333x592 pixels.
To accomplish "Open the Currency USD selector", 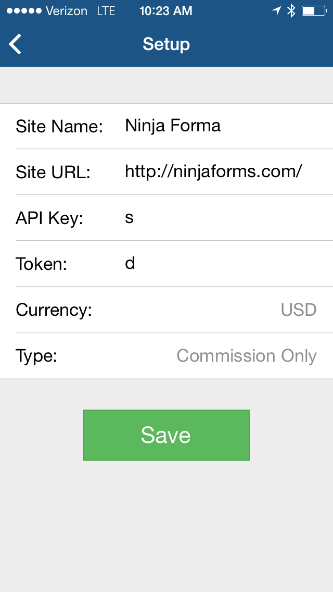I will pyautogui.click(x=299, y=310).
